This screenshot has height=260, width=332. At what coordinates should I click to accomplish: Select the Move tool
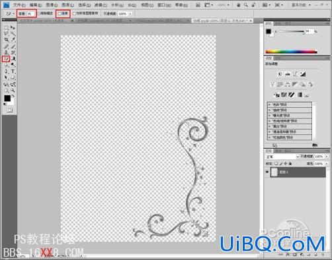coord(13,28)
